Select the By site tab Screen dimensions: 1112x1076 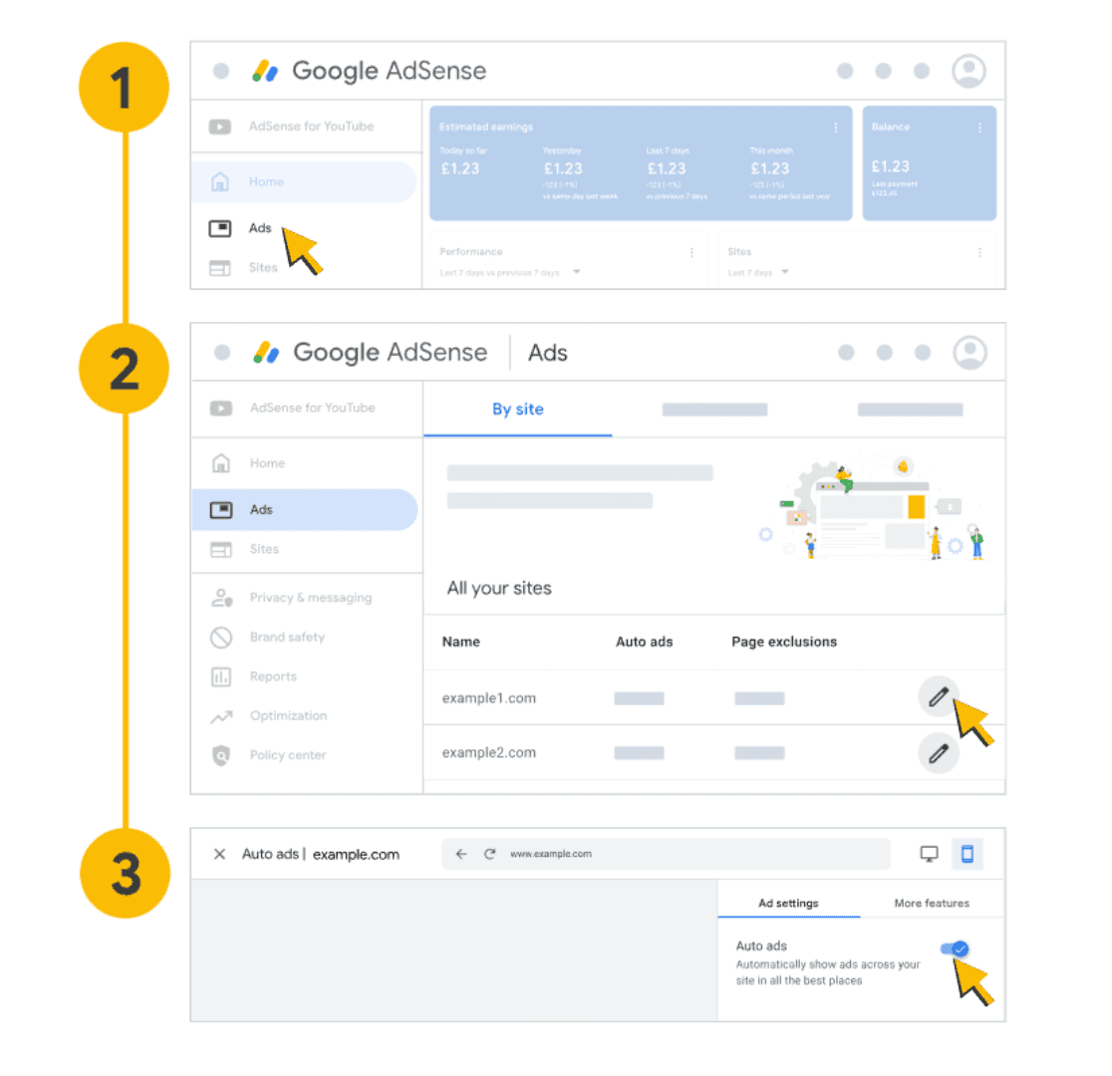(x=518, y=409)
